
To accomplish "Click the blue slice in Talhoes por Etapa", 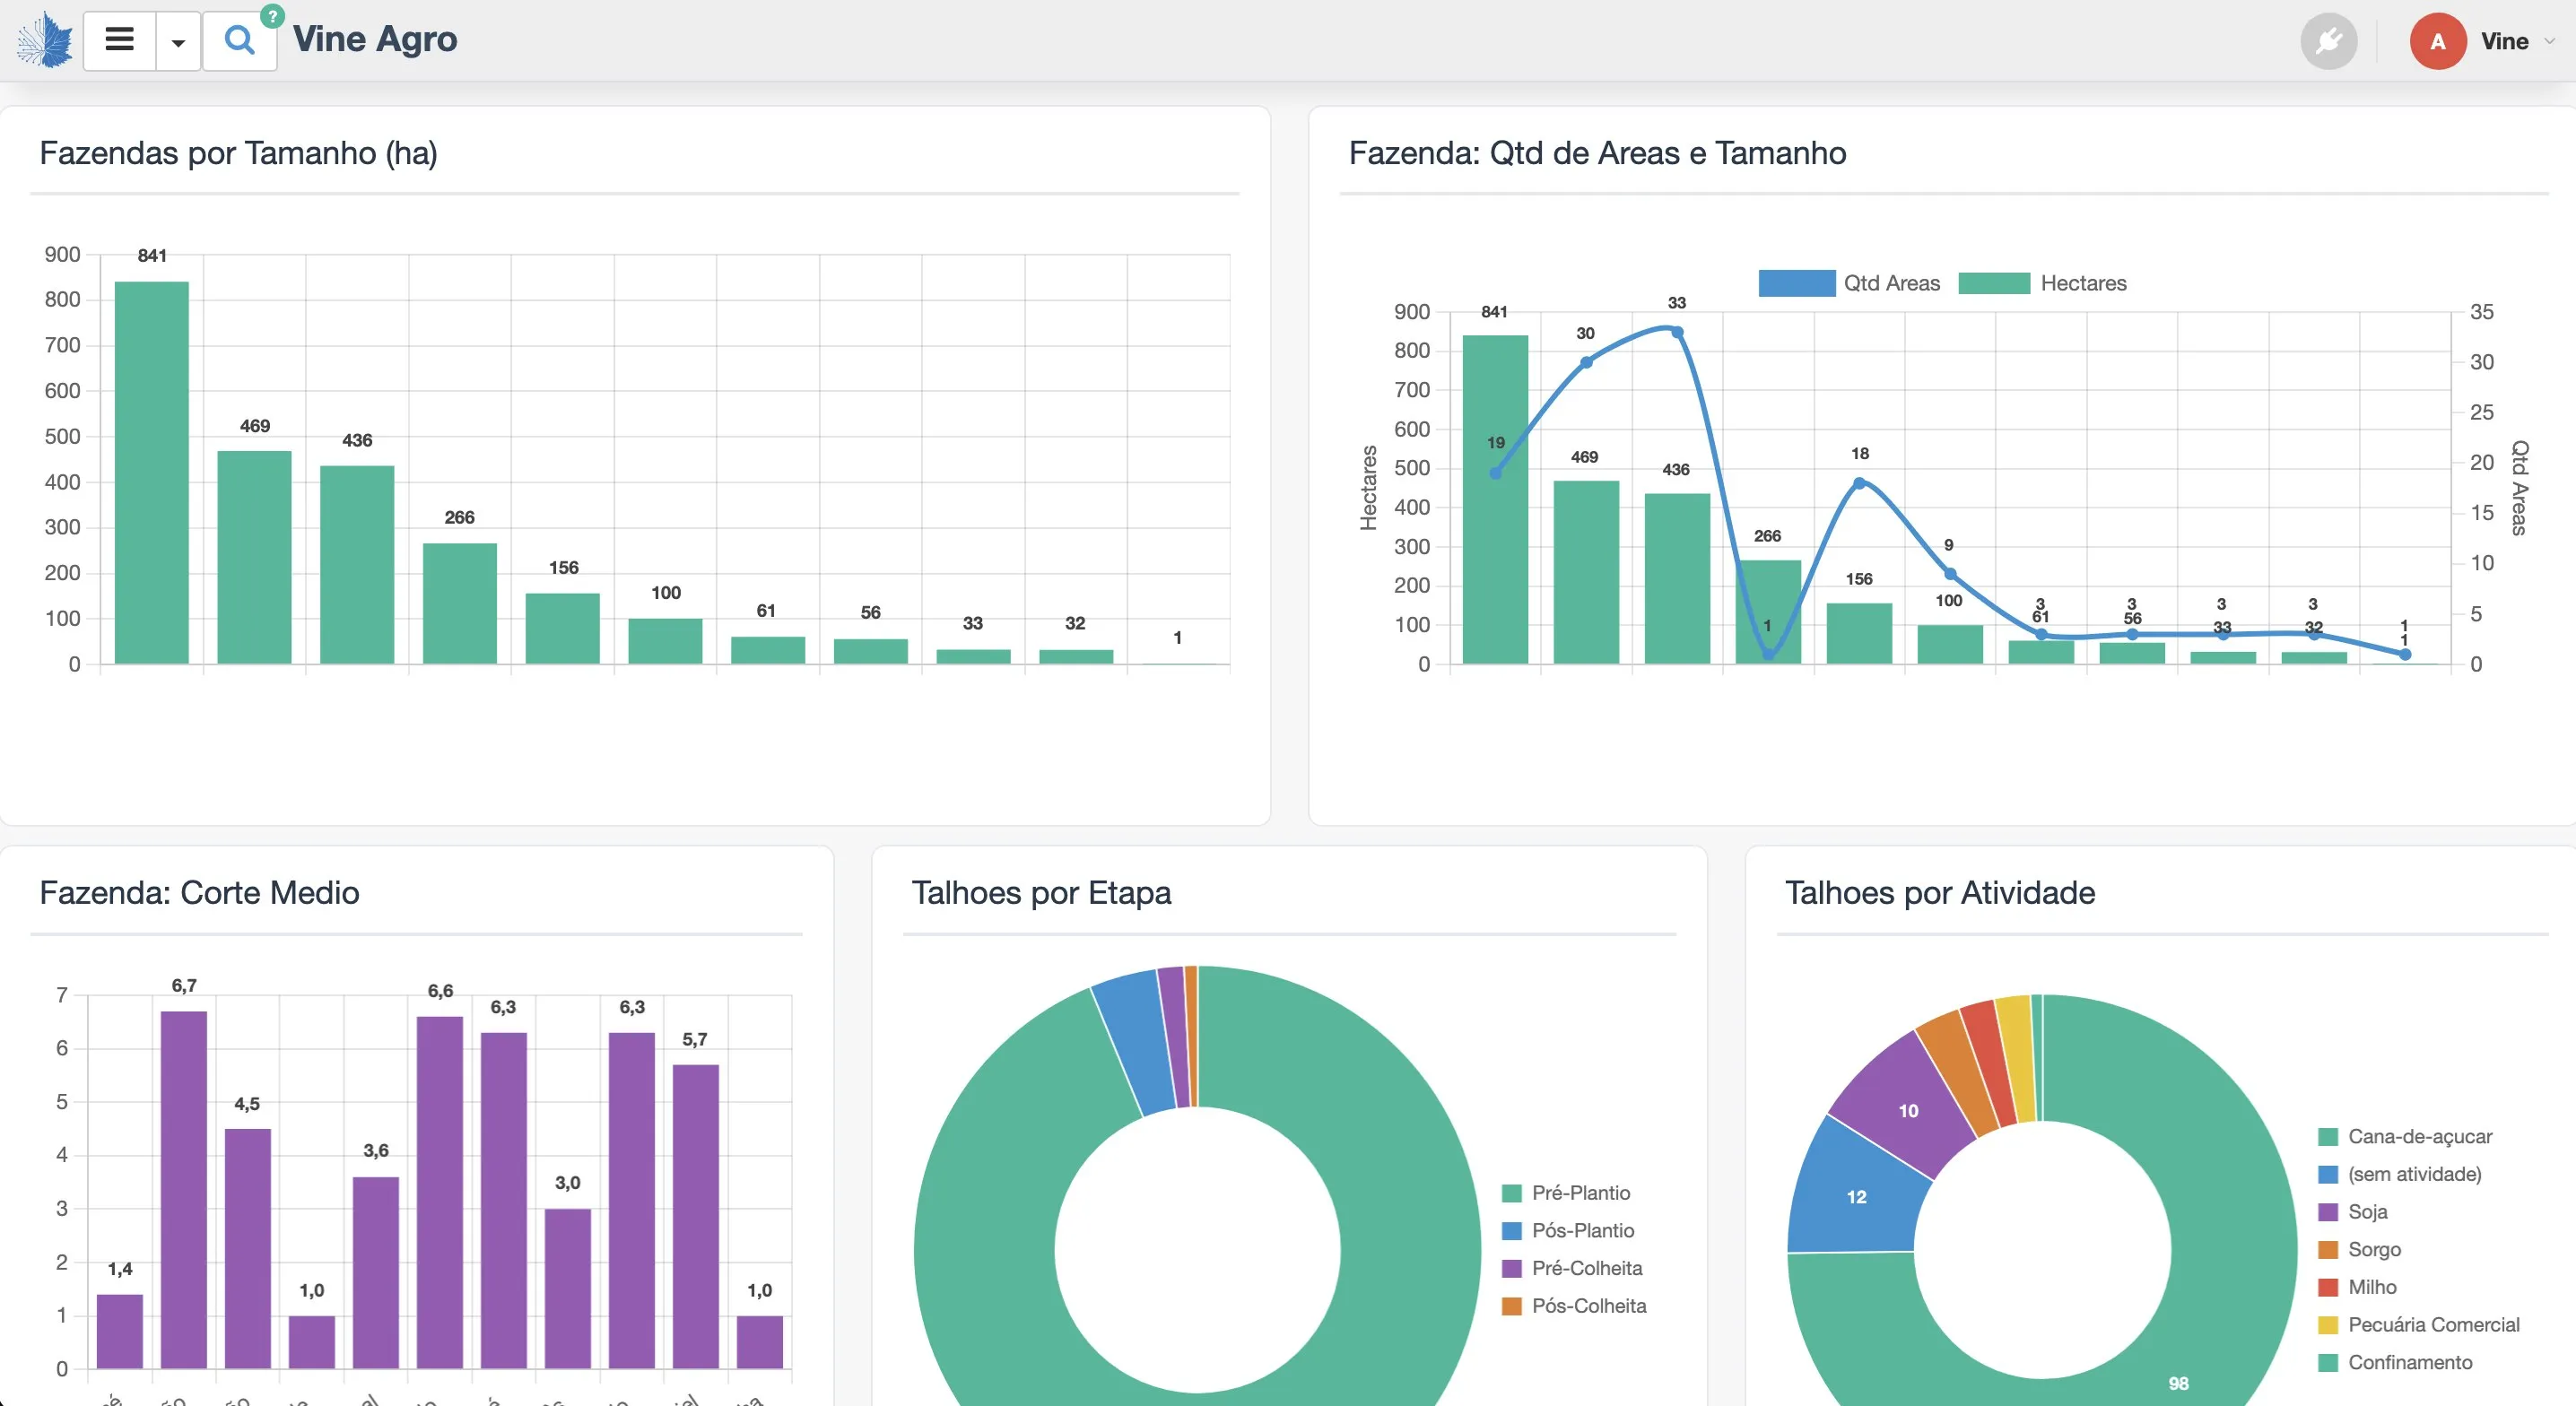I will [x=1137, y=1042].
